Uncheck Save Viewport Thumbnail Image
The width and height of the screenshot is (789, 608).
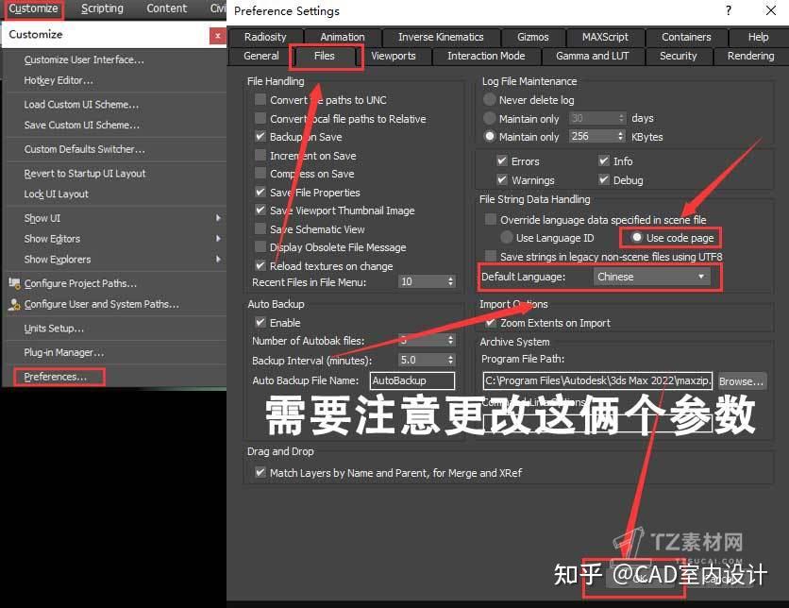(x=260, y=211)
